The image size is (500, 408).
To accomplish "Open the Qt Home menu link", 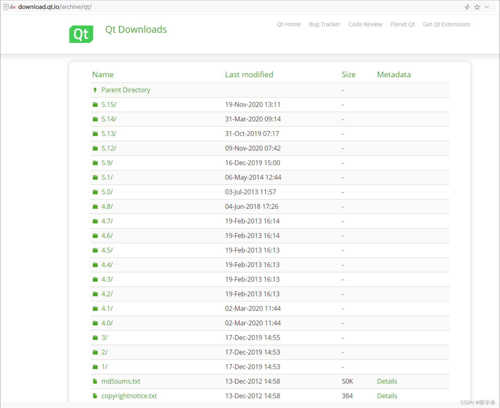I will click(x=289, y=24).
